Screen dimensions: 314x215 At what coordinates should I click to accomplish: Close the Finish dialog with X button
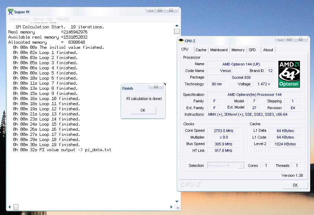[x=156, y=86]
